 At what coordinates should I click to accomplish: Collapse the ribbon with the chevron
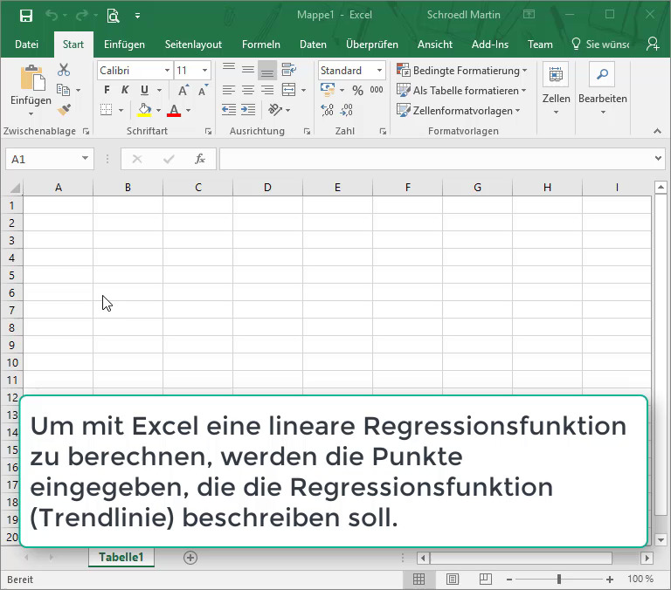tap(657, 131)
